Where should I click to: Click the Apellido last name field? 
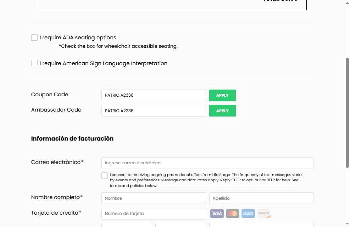click(261, 198)
